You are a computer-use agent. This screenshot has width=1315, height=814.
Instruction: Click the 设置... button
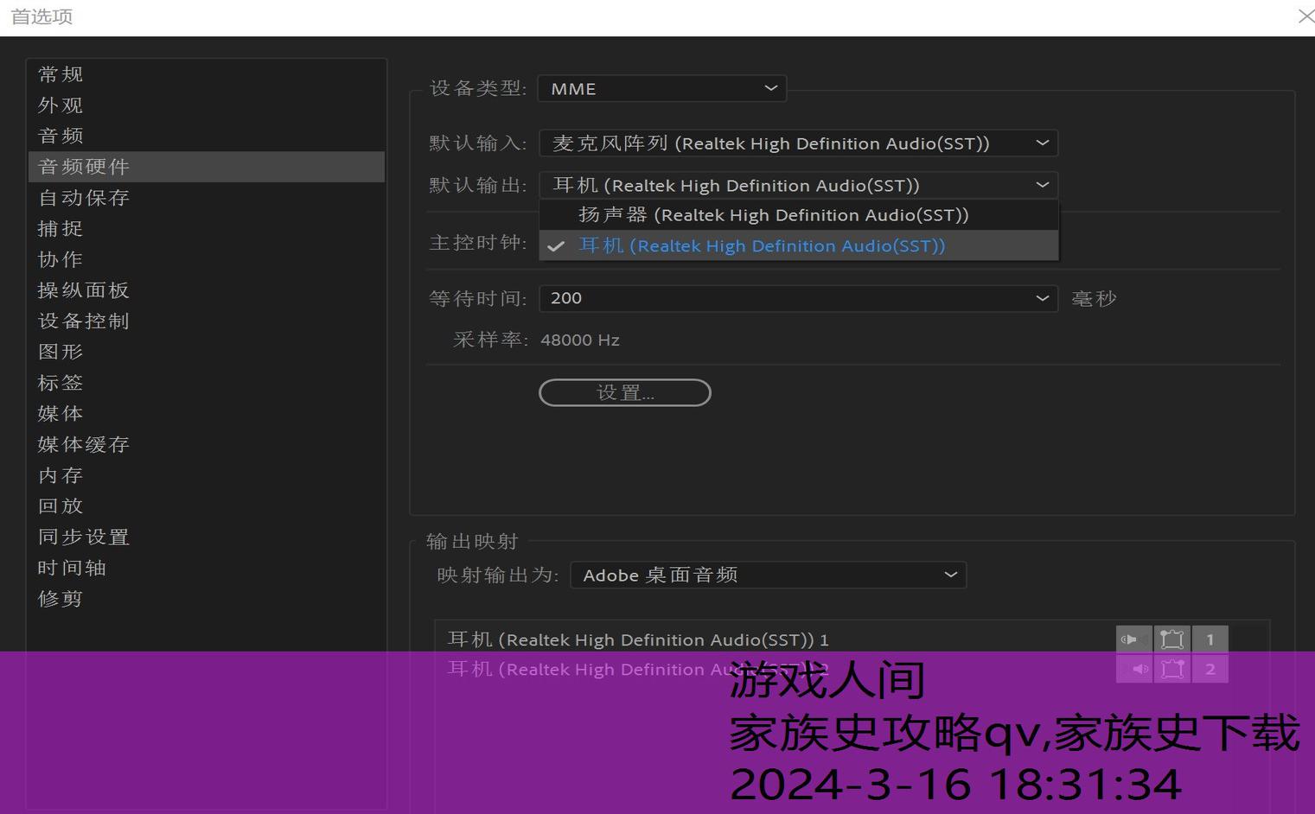(x=625, y=393)
